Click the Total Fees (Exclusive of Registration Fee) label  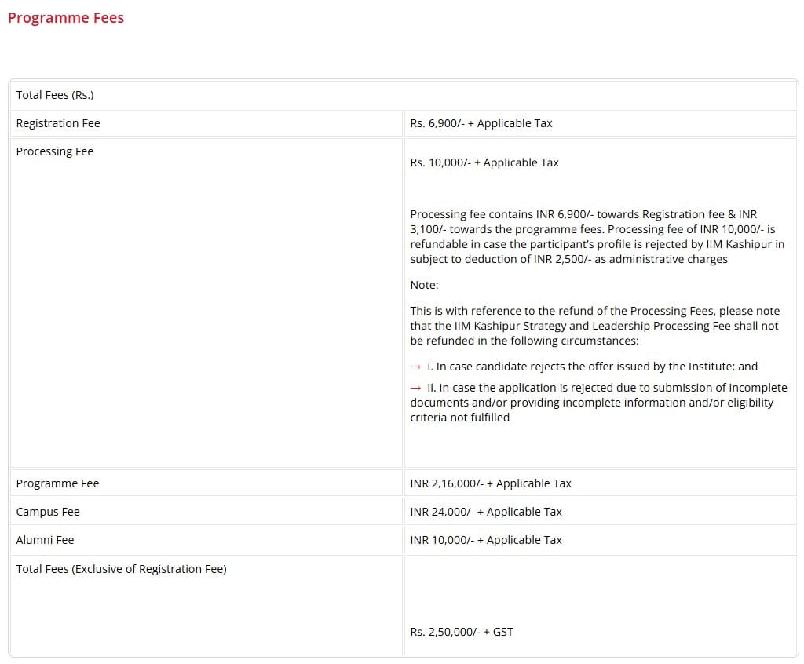point(121,569)
